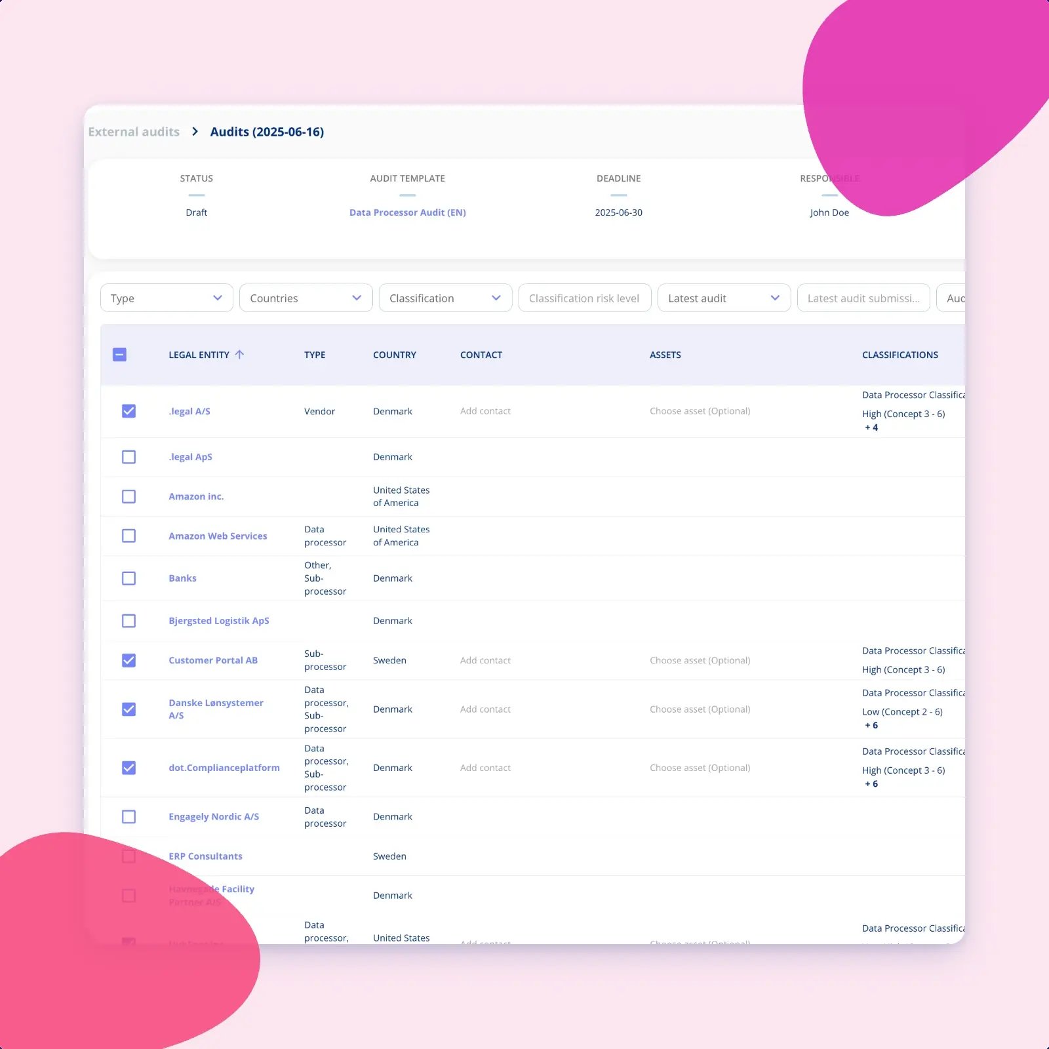Screen dimensions: 1049x1049
Task: Click Vendor type in .legal A/S row
Action: pos(319,411)
